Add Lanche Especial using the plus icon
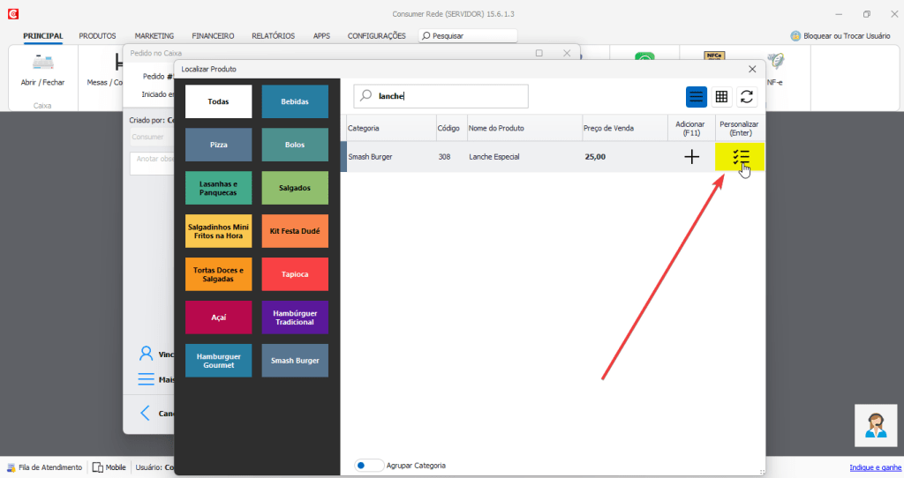Screen dimensions: 904x478 pyautogui.click(x=691, y=157)
